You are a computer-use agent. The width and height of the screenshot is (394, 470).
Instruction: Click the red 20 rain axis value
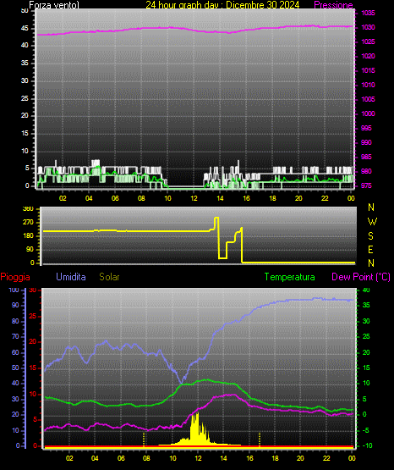point(33,342)
